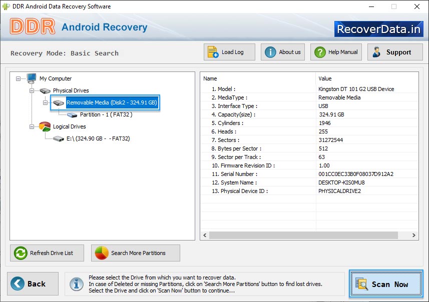Click the Removable Media drive icon
The height and width of the screenshot is (302, 429).
click(59, 103)
